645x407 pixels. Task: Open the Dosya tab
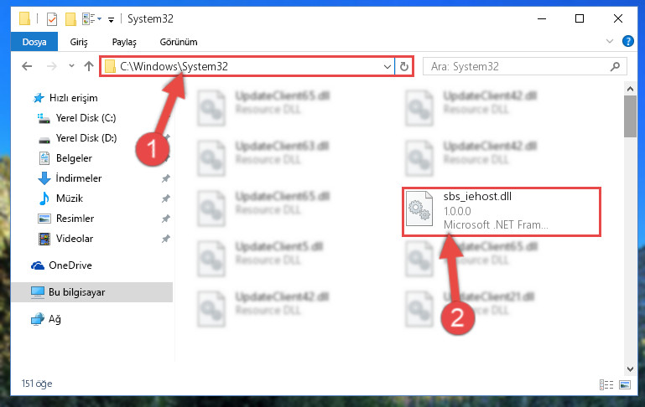pyautogui.click(x=34, y=42)
